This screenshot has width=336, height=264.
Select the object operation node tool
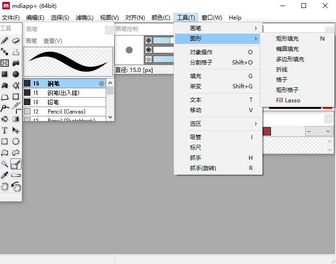[x=5, y=108]
